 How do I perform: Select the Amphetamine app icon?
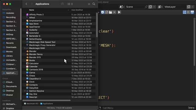27,21
